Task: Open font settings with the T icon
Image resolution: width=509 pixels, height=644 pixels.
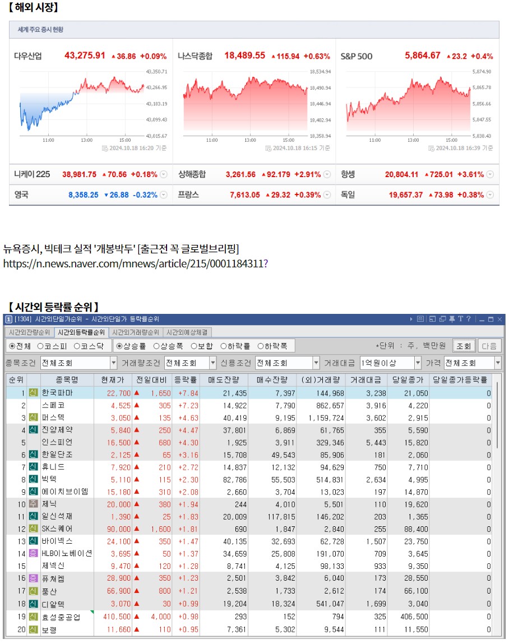Action: pos(461,318)
